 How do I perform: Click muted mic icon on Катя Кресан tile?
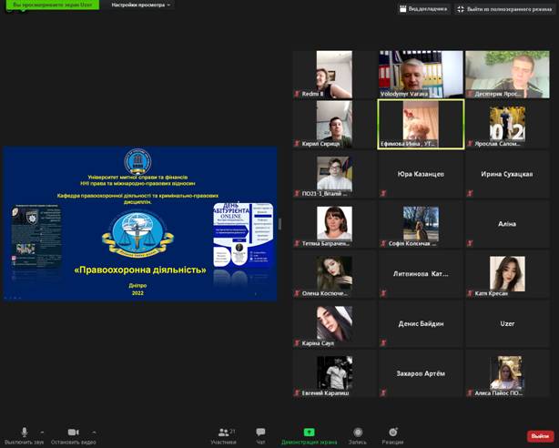470,293
